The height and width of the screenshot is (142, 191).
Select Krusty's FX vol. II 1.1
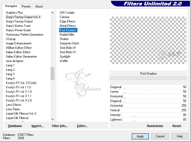coord(19,96)
